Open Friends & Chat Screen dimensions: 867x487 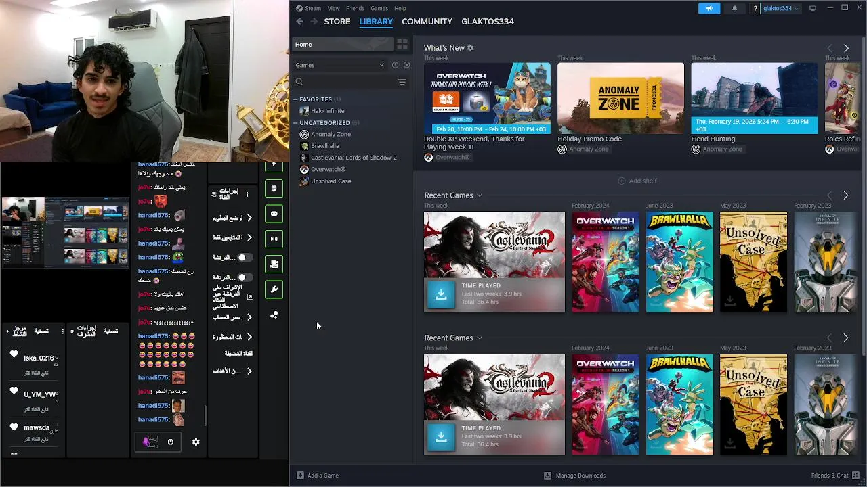click(834, 476)
